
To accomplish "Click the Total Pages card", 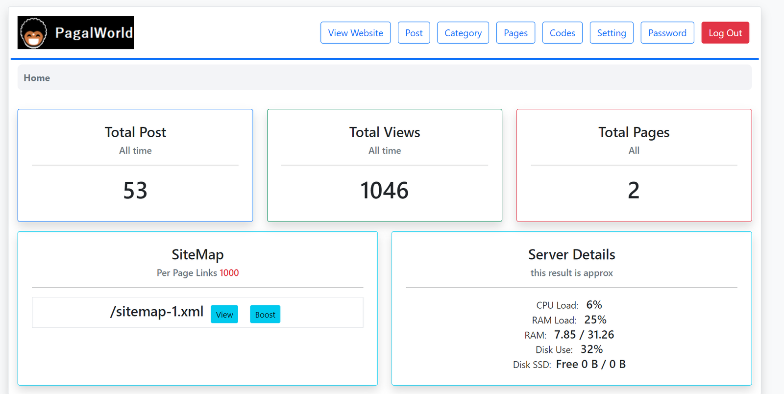I will point(634,165).
